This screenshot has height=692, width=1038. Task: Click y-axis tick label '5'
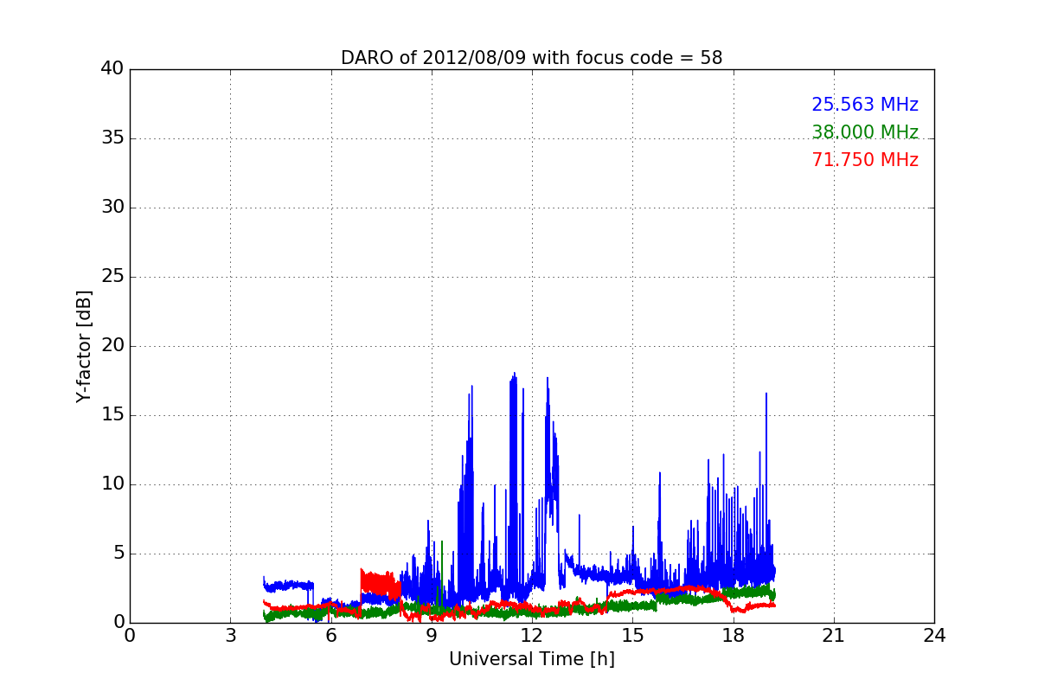click(118, 554)
